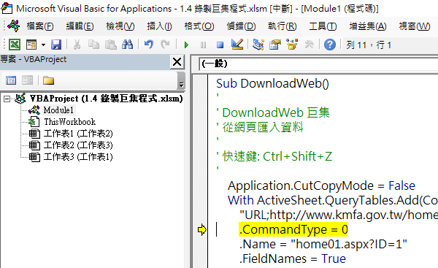Open the 編輯(E) menu
438x268 pixels.
[x=80, y=26]
